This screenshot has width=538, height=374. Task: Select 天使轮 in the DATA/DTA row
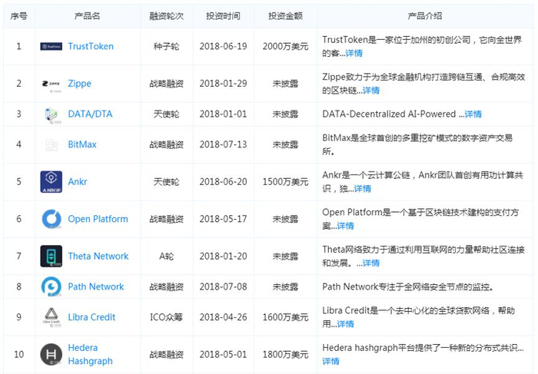coord(167,114)
